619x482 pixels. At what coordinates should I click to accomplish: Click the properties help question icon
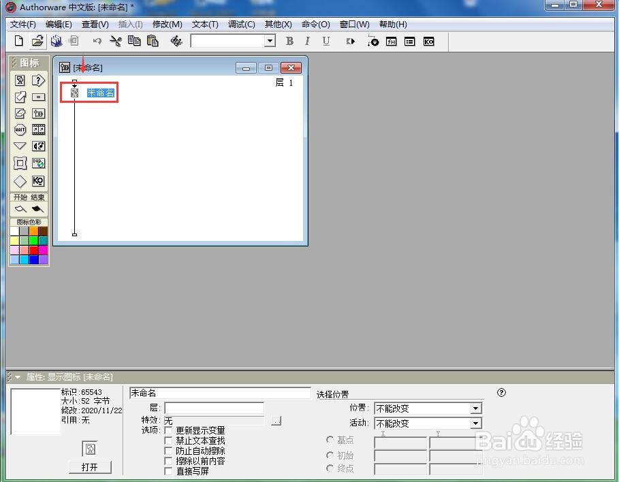tap(501, 392)
